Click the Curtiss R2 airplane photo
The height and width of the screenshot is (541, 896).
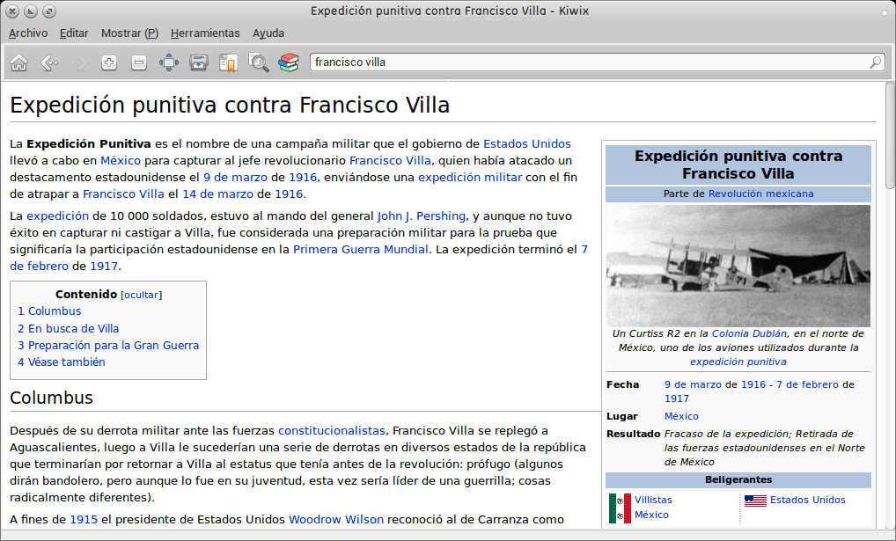738,264
